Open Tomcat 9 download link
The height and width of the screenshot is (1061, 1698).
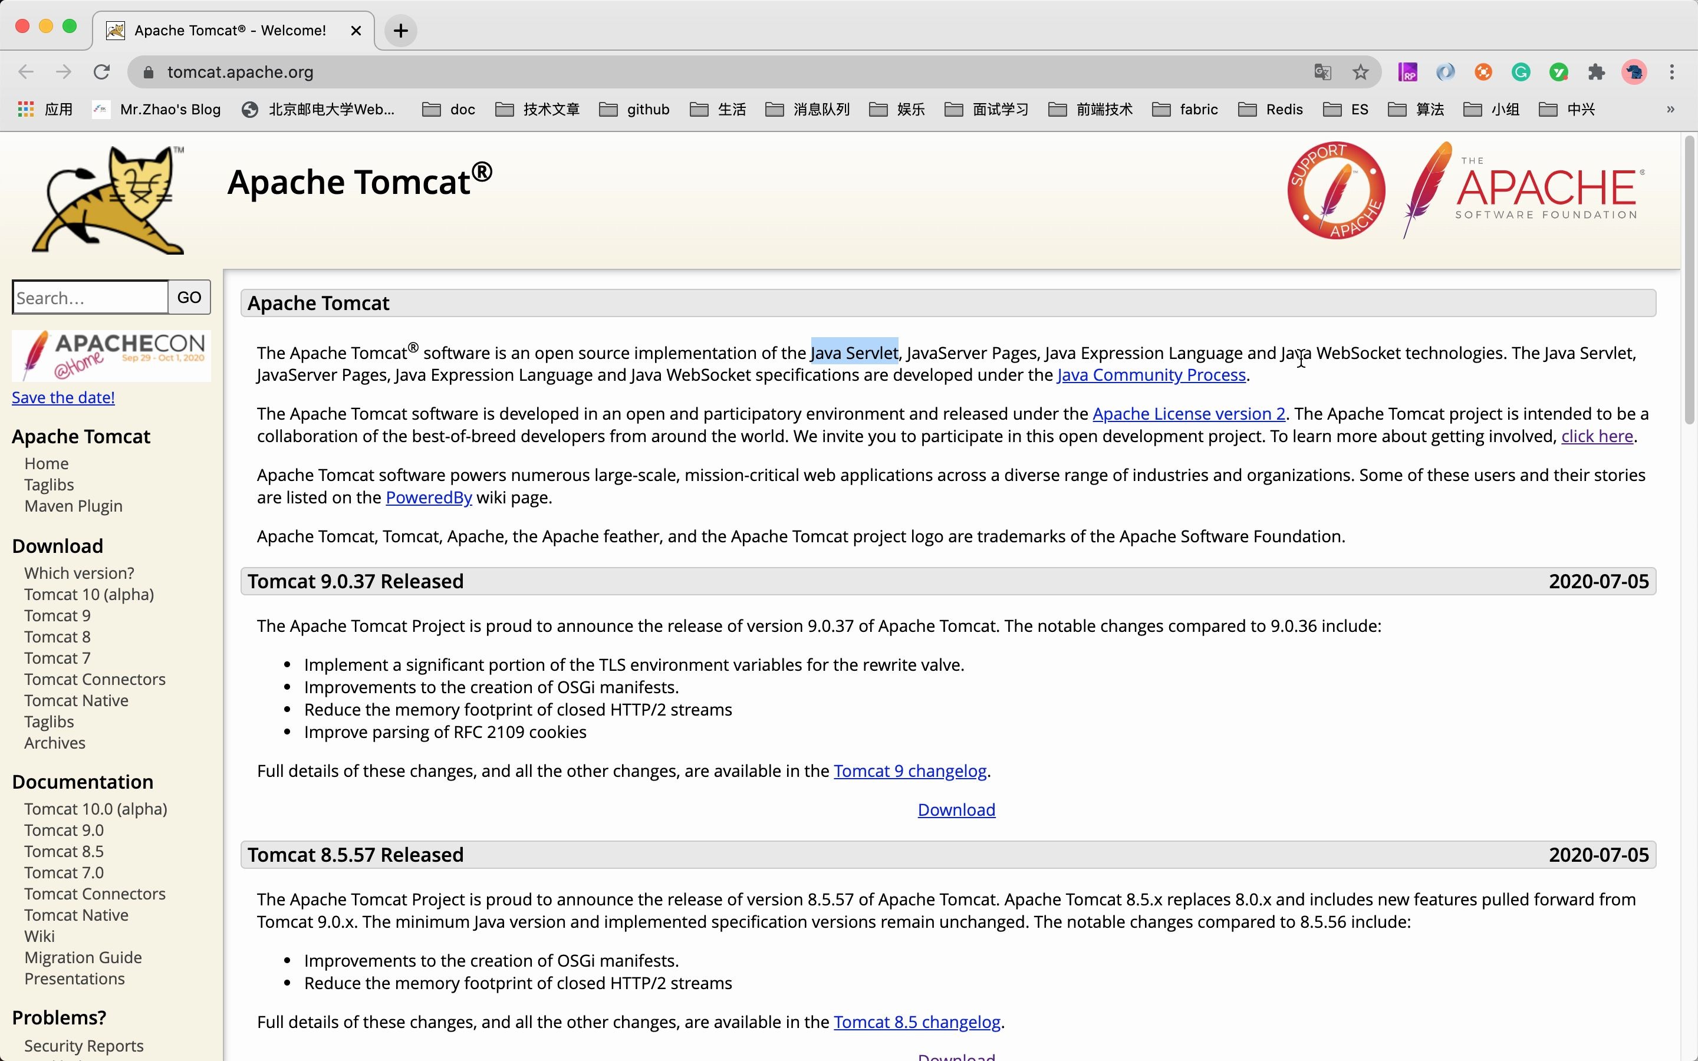(58, 615)
